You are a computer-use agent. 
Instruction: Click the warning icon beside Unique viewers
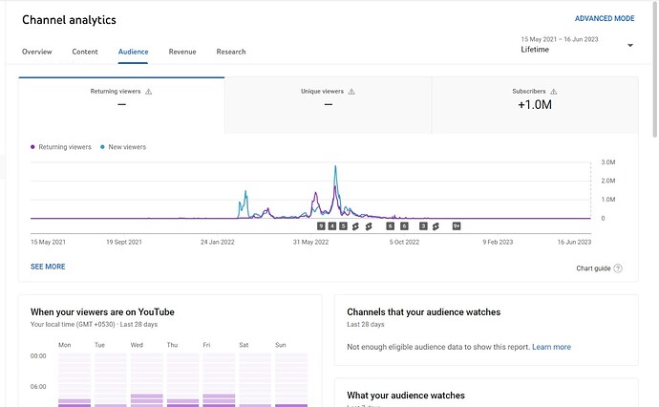351,91
